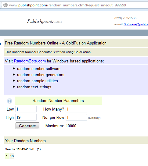Screen dimensions: 148x166
Task: Select the How Many? input box
Action: pos(76,109)
